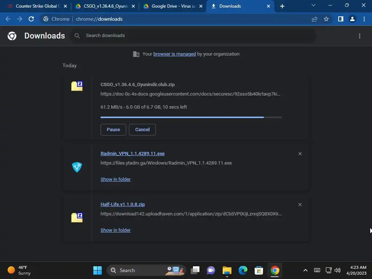Click the 61.2 MB/s download status text
Image resolution: width=372 pixels, height=279 pixels.
(144, 107)
